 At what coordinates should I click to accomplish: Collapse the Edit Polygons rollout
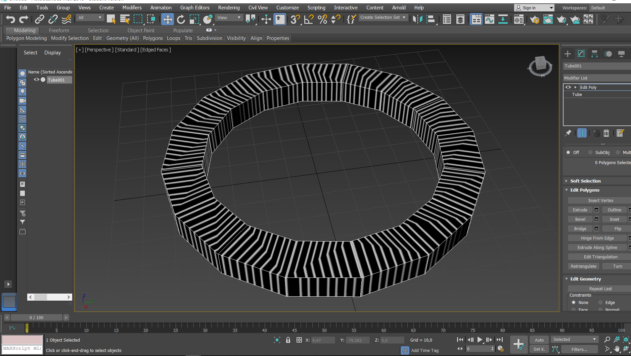coord(584,190)
